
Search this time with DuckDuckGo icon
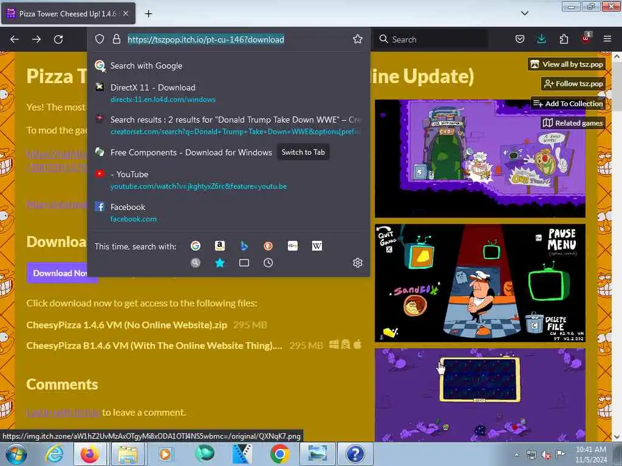[x=268, y=246]
